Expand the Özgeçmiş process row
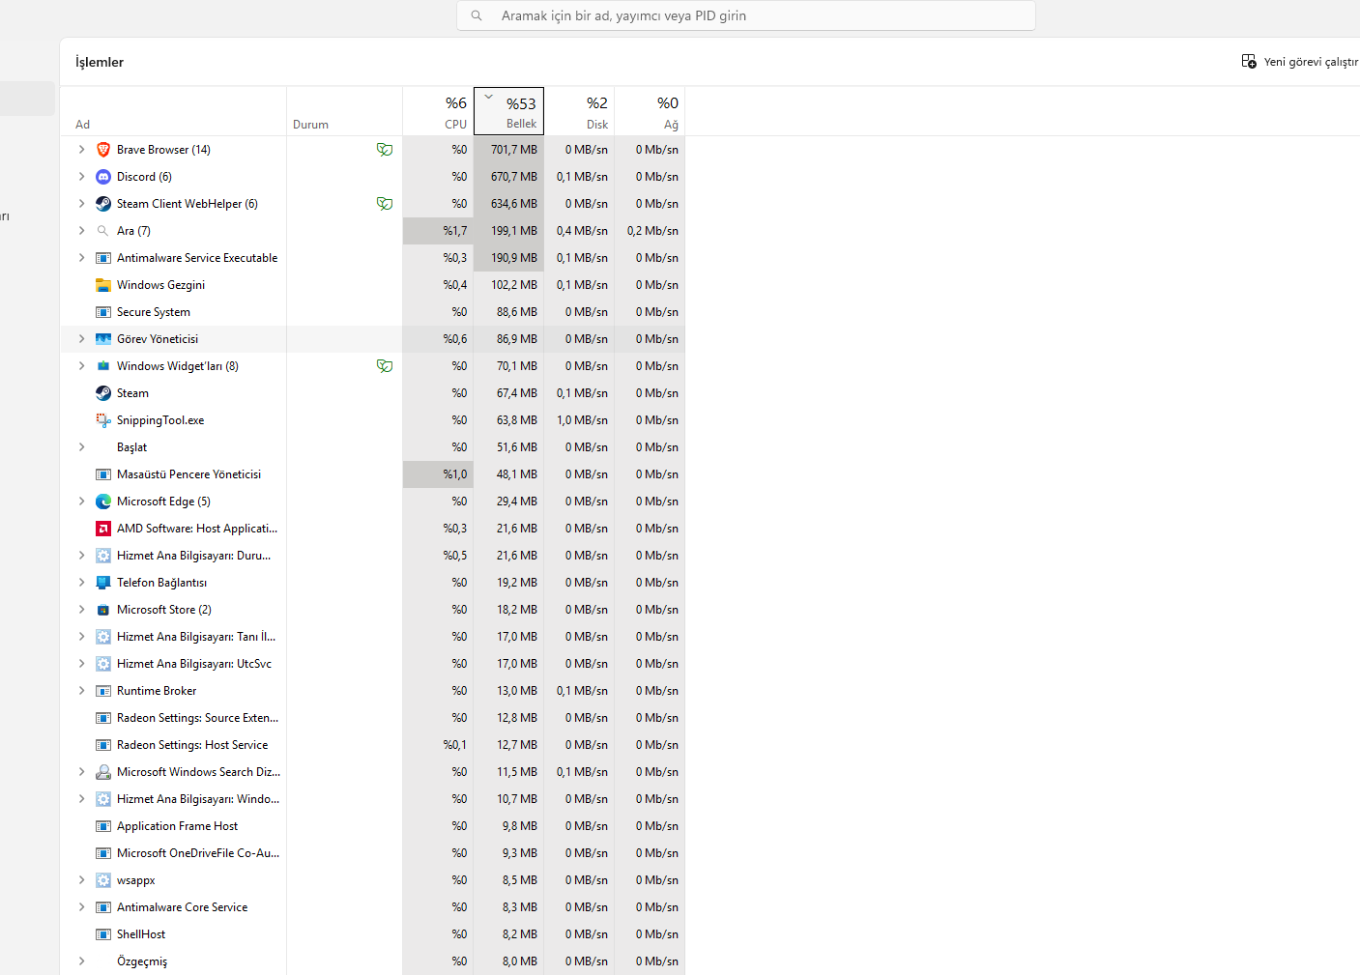1360x975 pixels. [81, 961]
